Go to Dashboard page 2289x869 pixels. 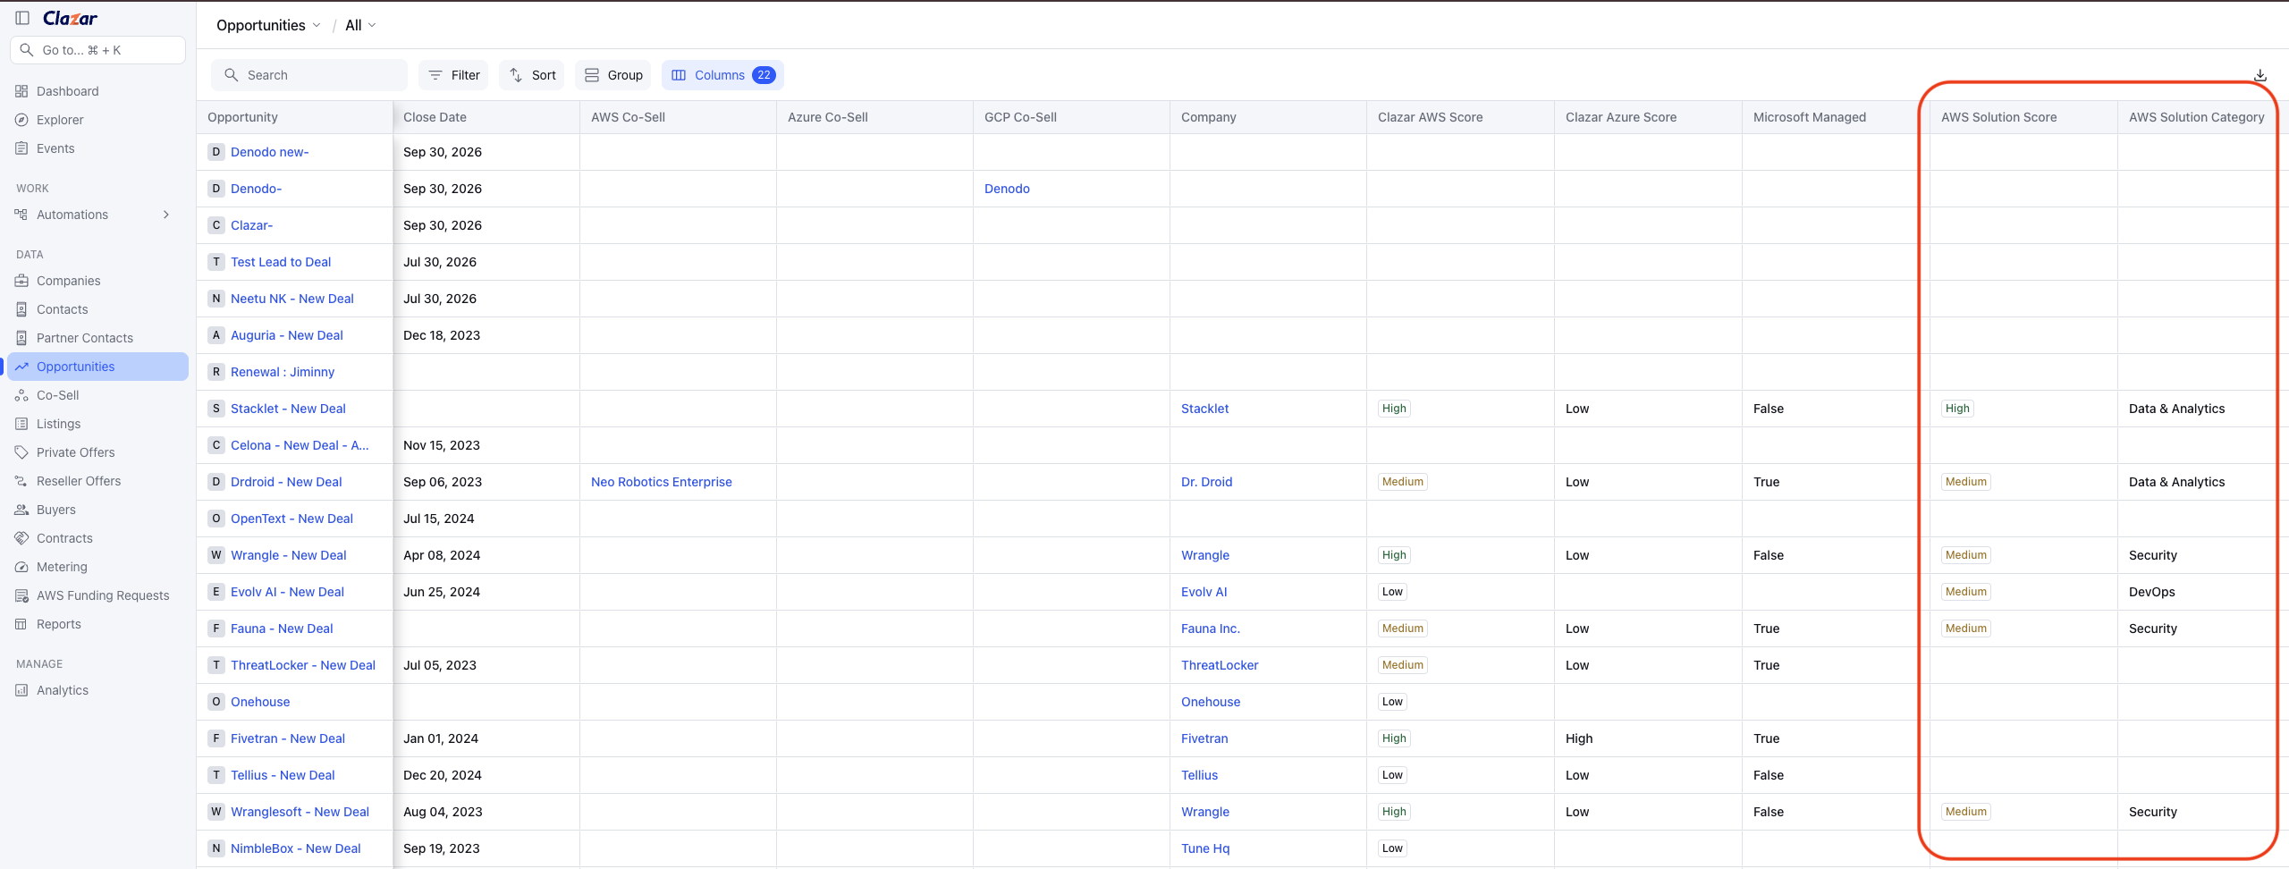(68, 91)
